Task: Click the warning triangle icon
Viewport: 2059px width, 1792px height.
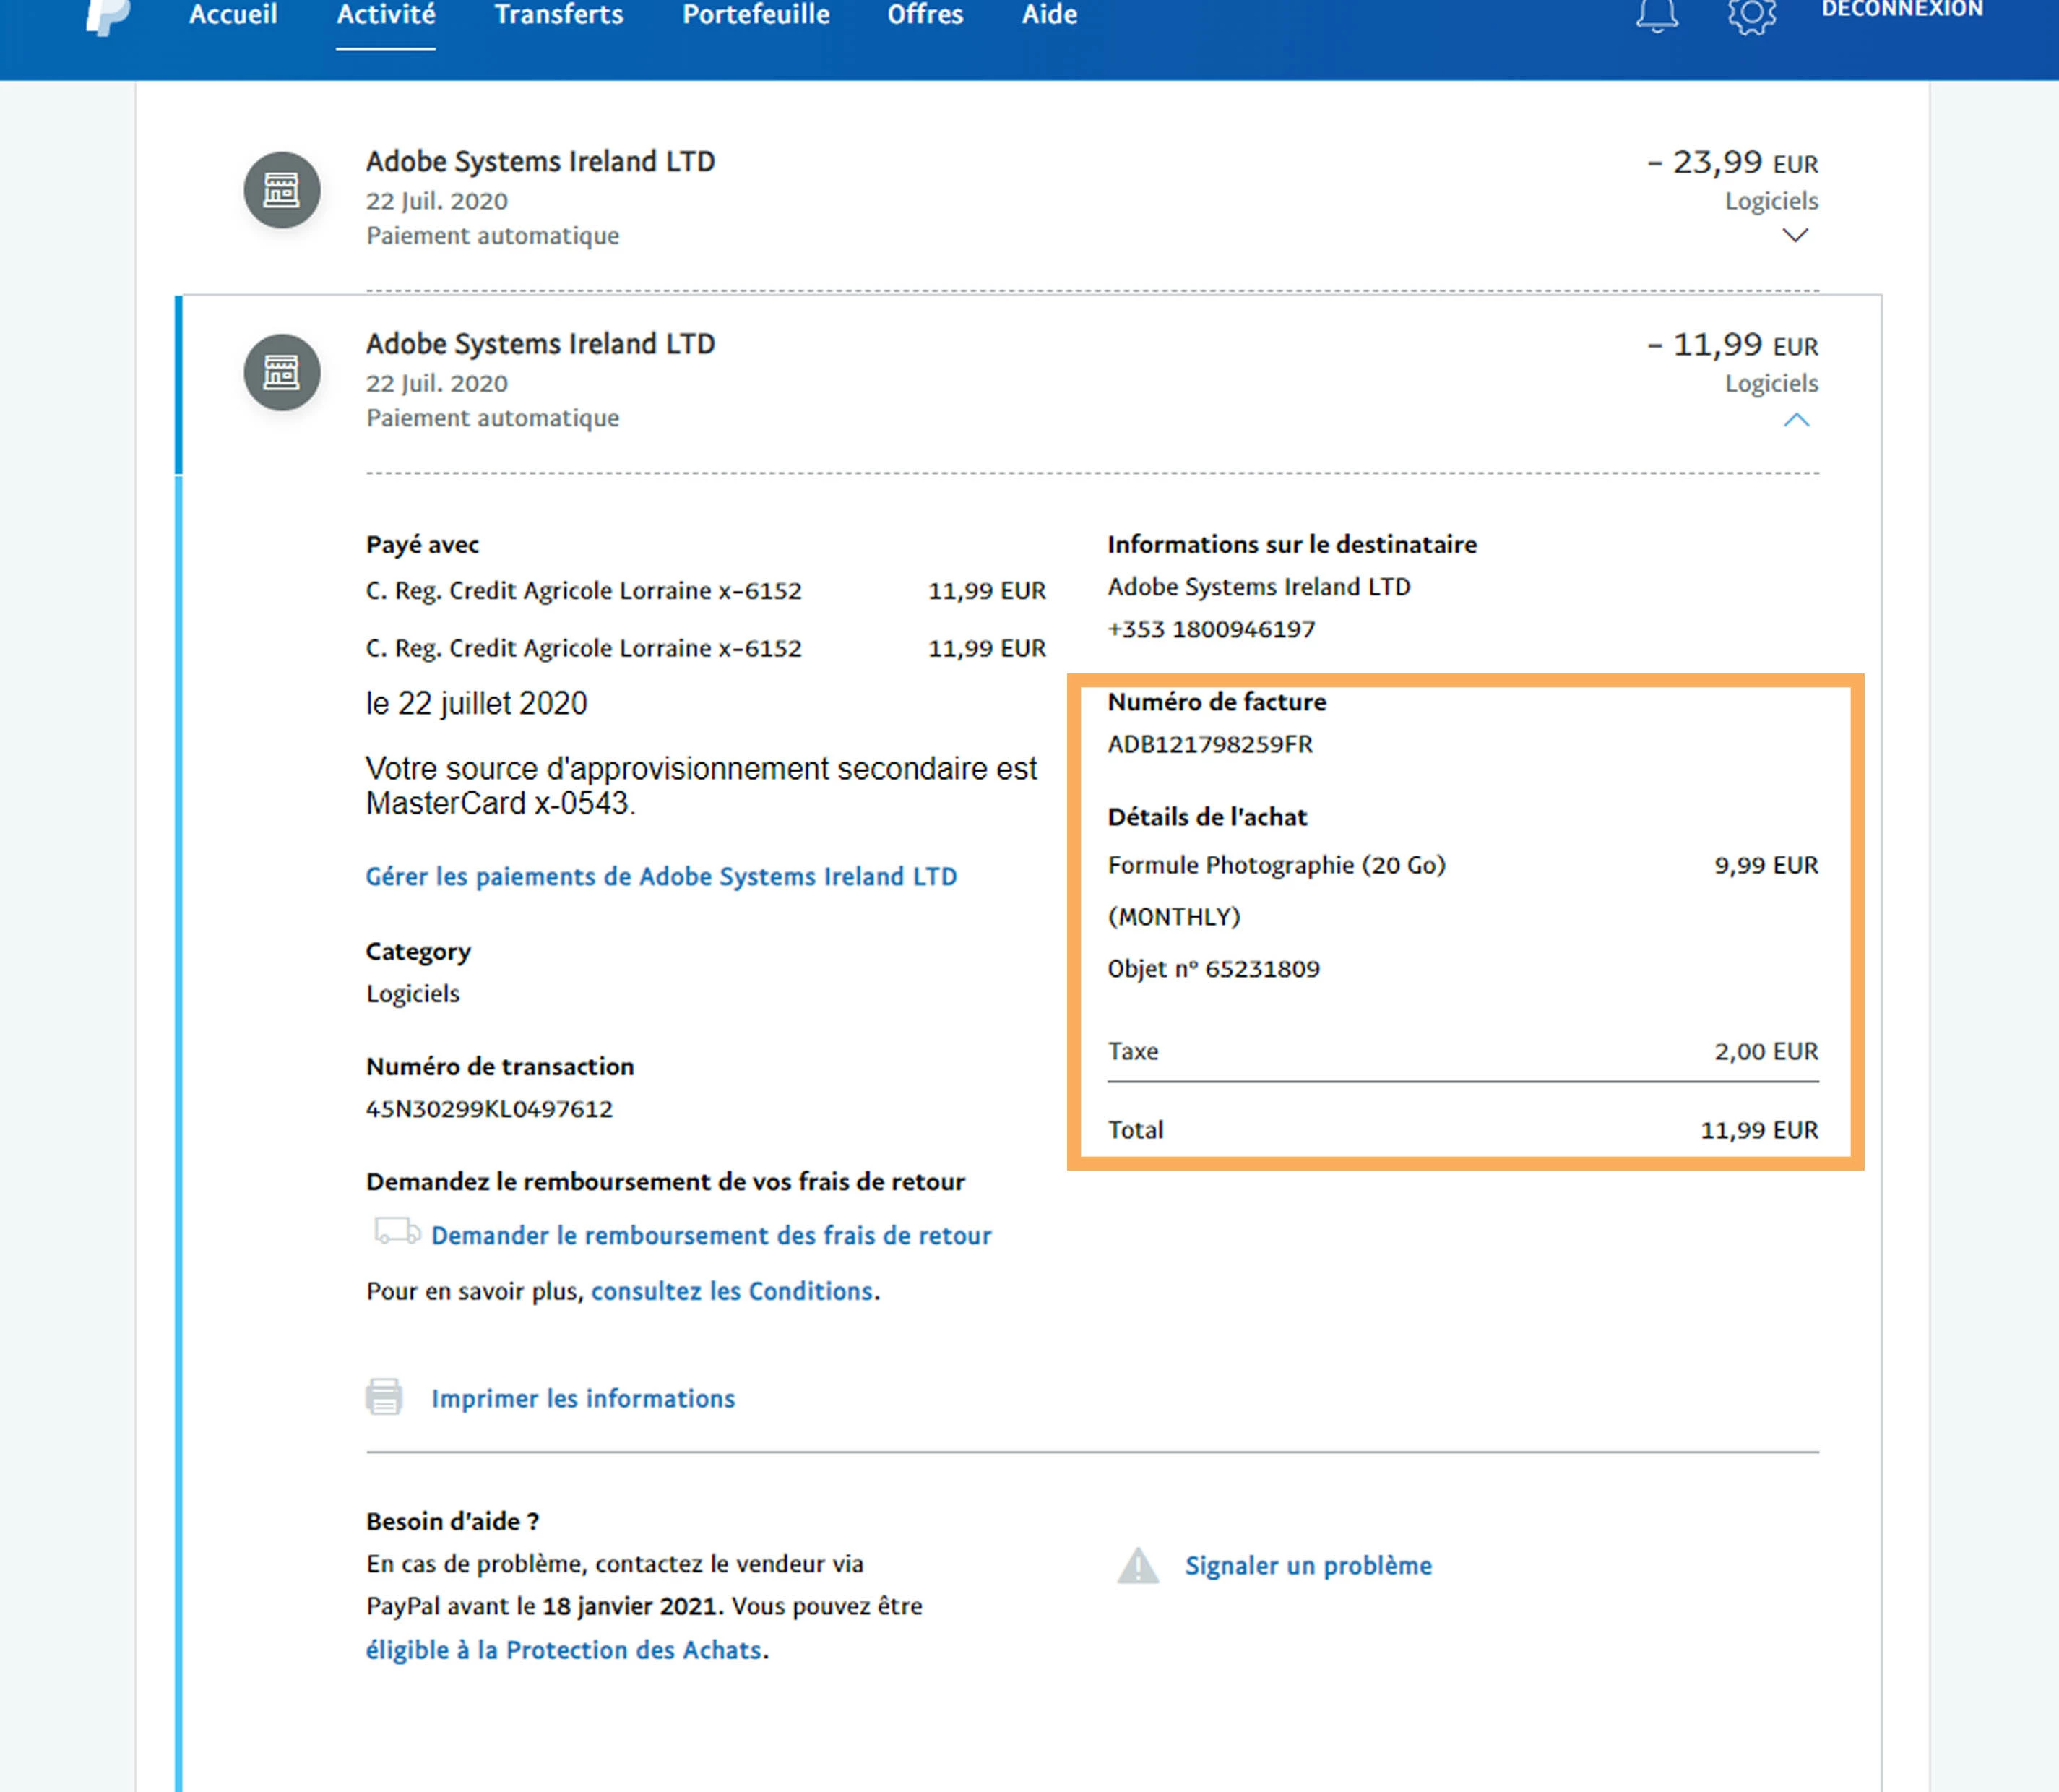Action: coord(1138,1566)
